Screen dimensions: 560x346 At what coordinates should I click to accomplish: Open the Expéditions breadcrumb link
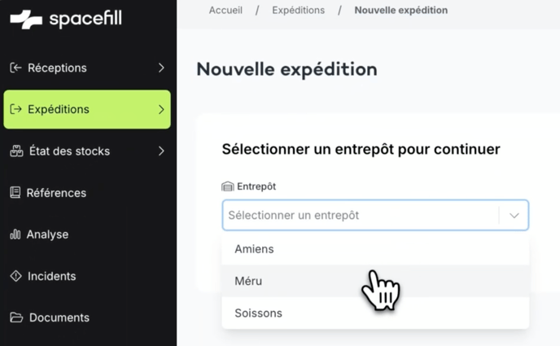(298, 11)
